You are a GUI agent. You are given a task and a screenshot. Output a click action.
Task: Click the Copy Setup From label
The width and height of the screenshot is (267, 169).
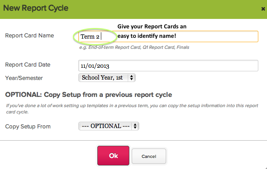pos(28,126)
